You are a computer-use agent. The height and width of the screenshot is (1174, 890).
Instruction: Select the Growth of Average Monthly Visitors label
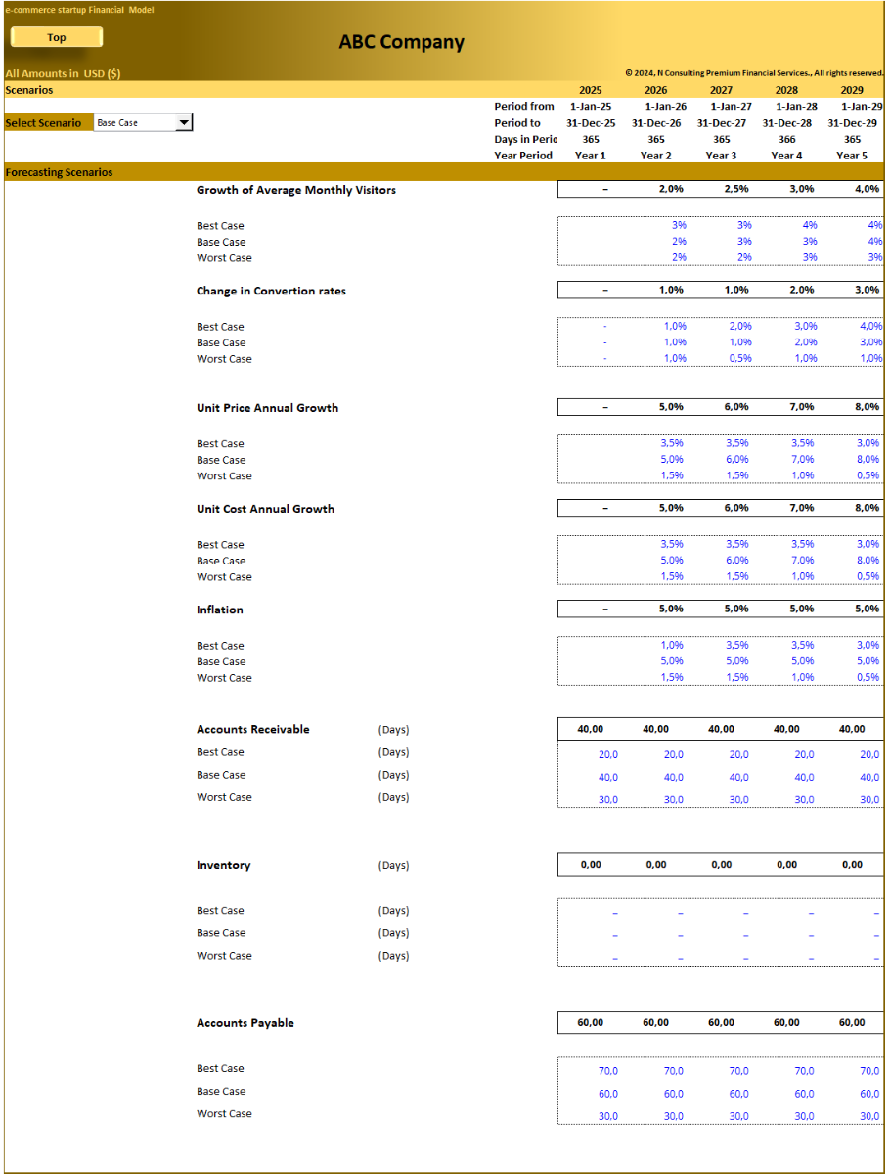coord(296,190)
